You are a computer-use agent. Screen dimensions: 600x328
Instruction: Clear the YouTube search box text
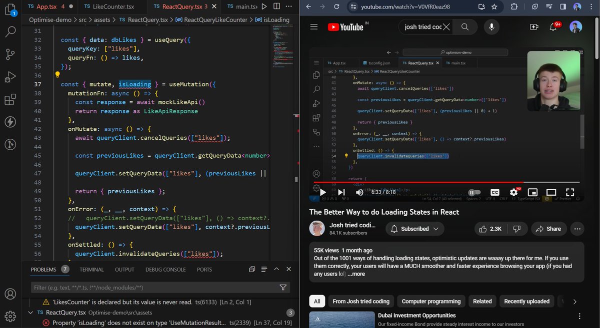[x=446, y=27]
